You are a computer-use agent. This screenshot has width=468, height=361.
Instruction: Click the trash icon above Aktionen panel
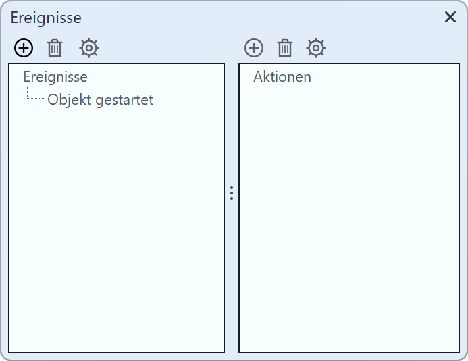(x=285, y=48)
